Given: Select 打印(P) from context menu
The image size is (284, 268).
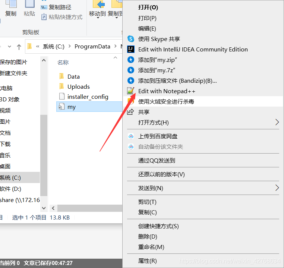Looking at the screenshot, I should click(x=147, y=18).
